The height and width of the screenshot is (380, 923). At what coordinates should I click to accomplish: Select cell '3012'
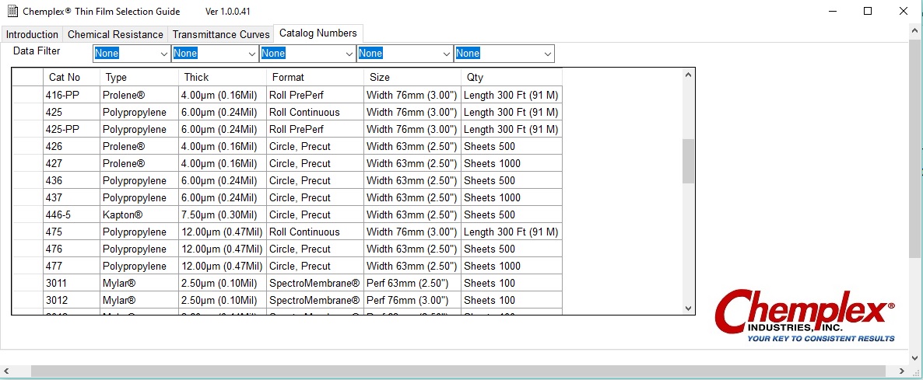point(72,299)
